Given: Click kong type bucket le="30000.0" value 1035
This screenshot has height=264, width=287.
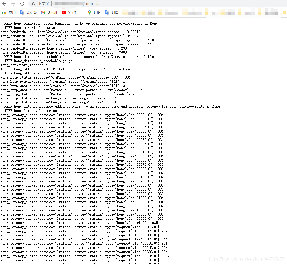Looking at the screenshot, I should 160,214.
